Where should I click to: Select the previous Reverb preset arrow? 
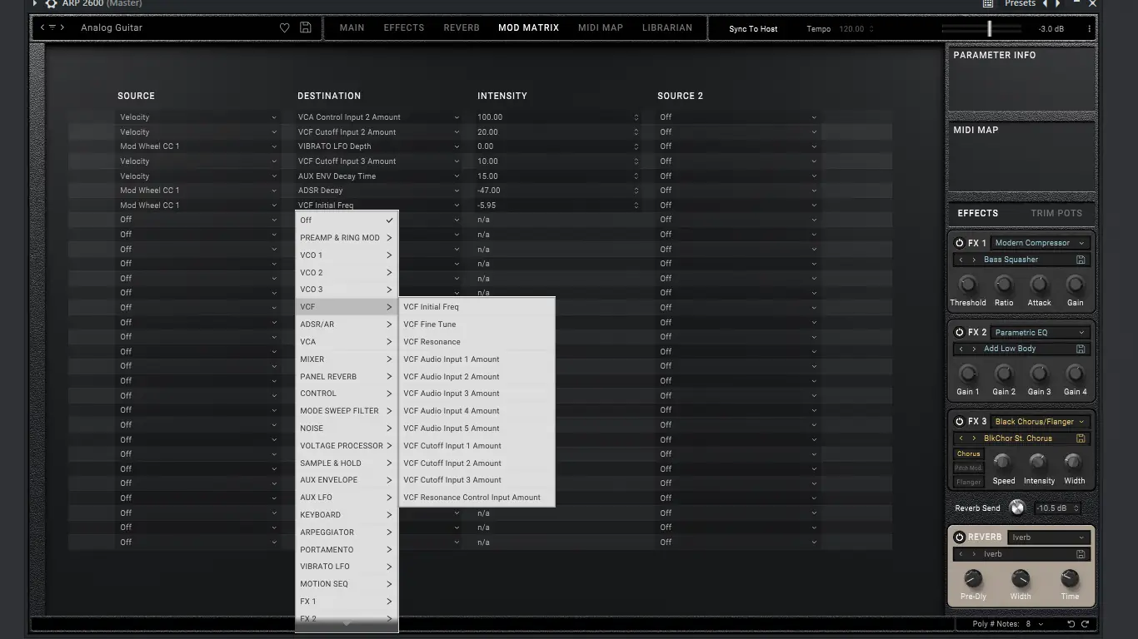coord(961,554)
